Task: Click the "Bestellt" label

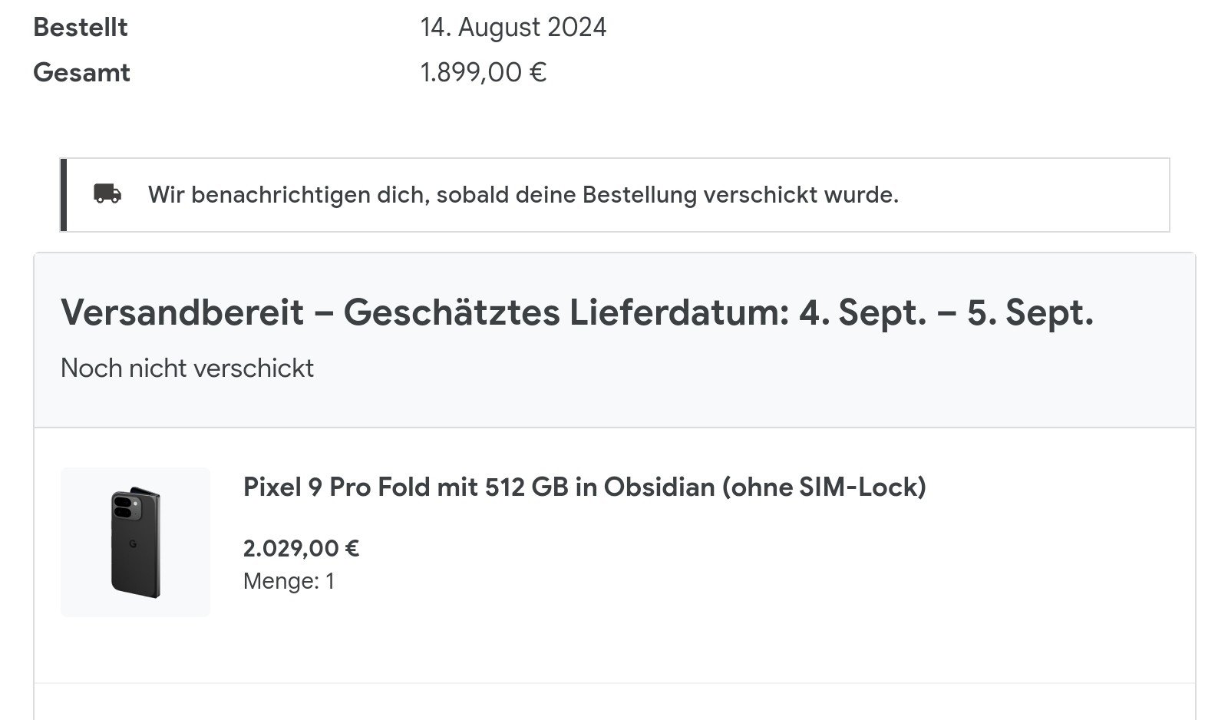Action: 81,28
